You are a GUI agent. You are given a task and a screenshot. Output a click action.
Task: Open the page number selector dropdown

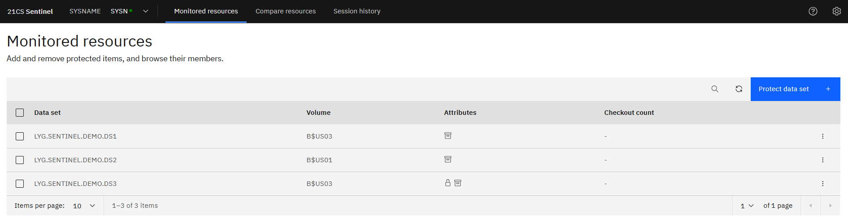pos(747,206)
